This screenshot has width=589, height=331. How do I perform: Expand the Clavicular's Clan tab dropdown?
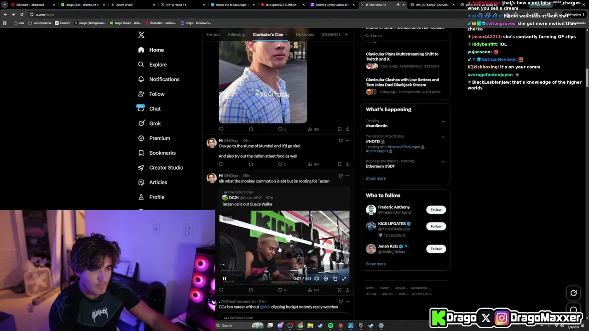pos(286,34)
